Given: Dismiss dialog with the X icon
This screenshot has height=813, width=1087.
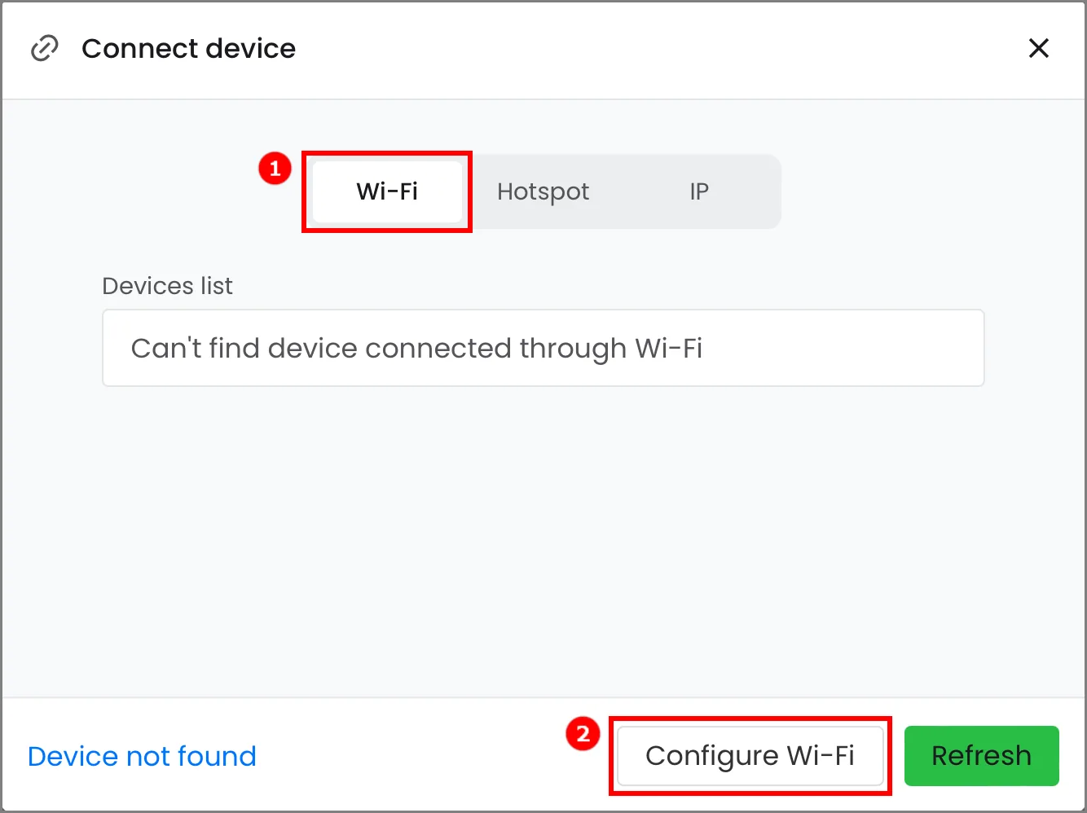Looking at the screenshot, I should pos(1038,49).
